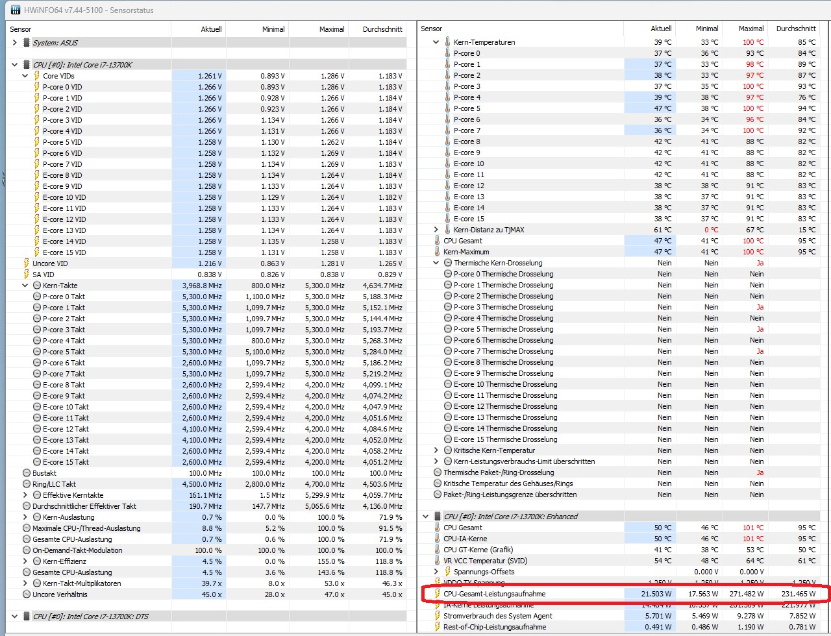Select Paket-/Ring-Leistungsgrenze überschritten row
Viewport: 831px width, 636px height.
point(619,495)
